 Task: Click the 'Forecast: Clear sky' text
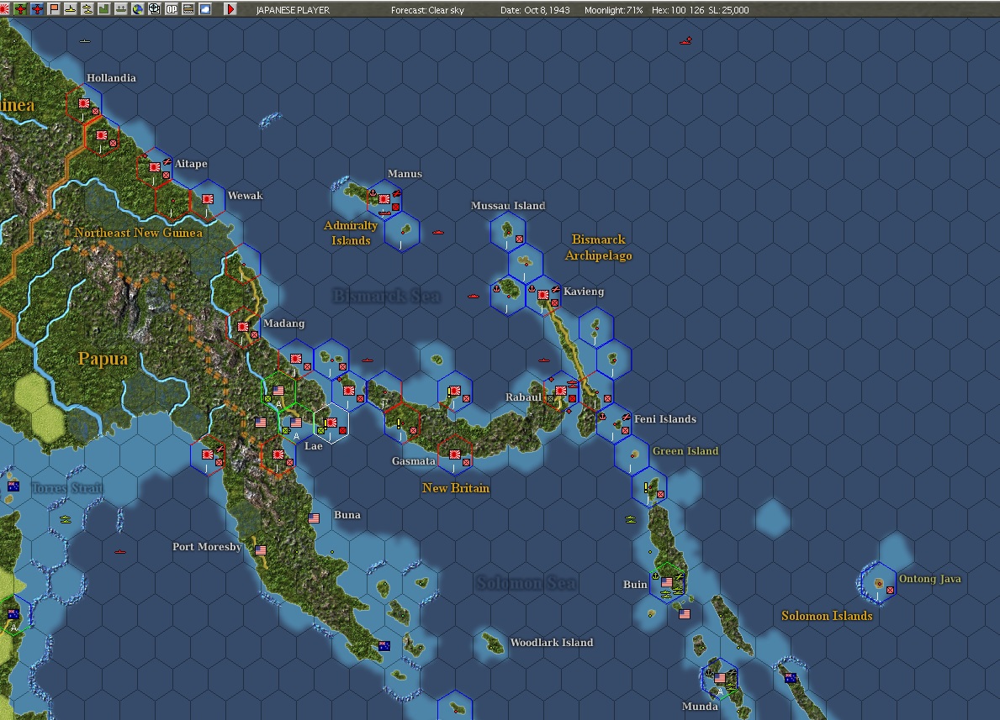pos(427,10)
